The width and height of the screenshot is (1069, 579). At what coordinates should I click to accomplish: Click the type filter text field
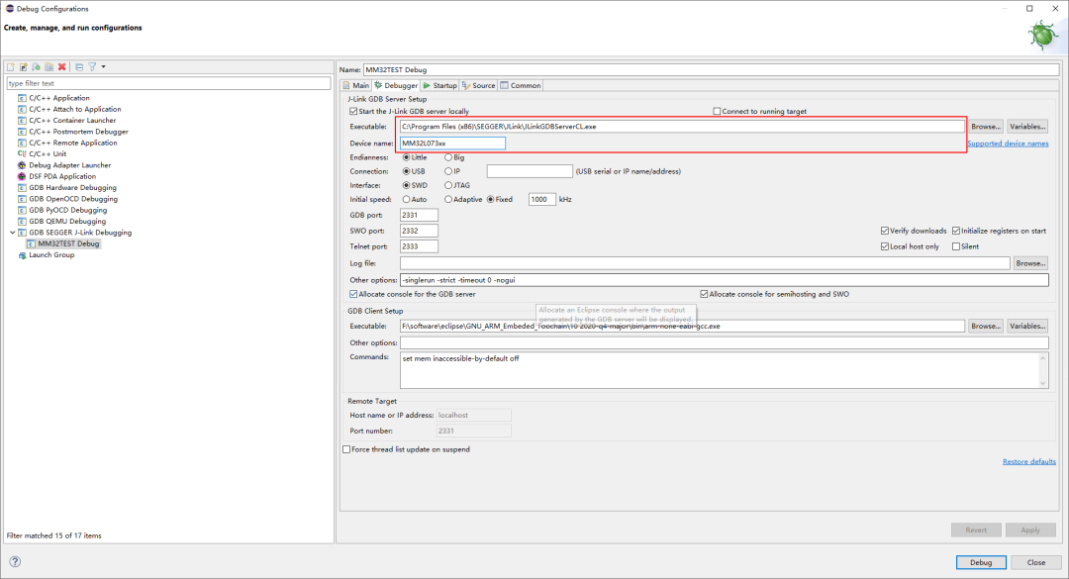168,83
